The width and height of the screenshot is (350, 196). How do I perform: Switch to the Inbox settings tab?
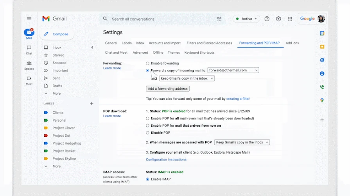tap(140, 43)
